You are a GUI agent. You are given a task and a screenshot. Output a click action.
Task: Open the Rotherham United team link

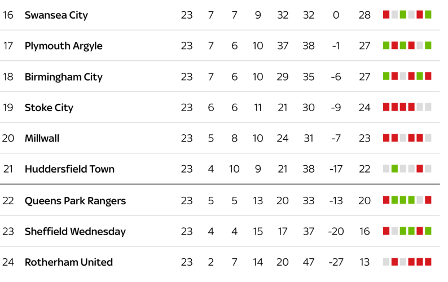coord(69,262)
